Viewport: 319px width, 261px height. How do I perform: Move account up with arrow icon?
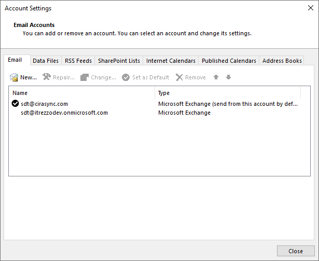[216, 77]
